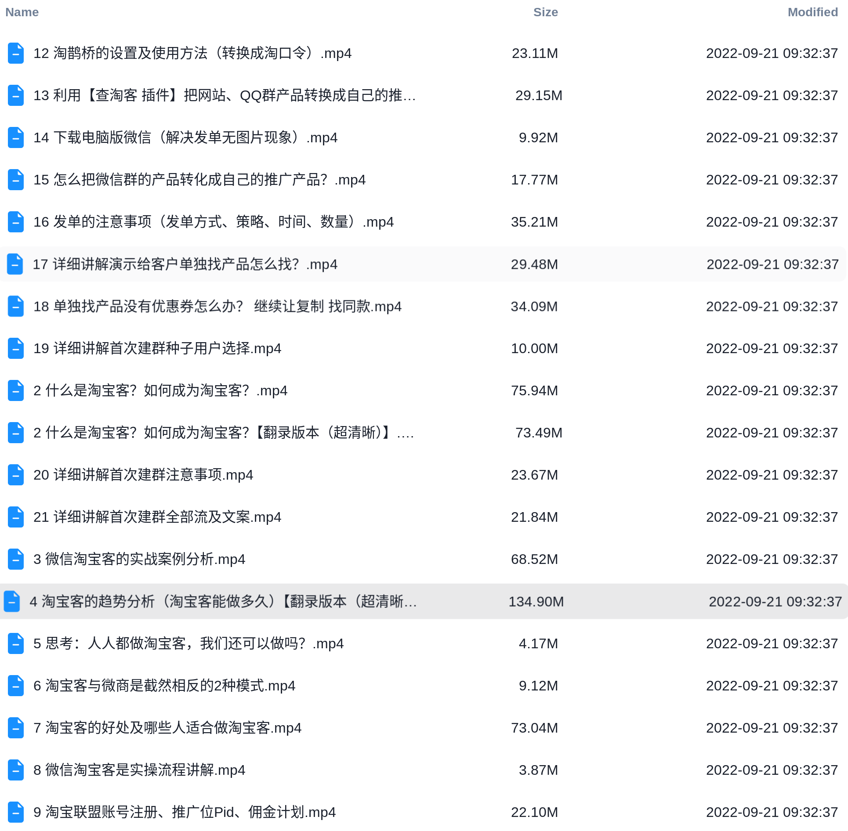
Task: Click the file icon for '15 怎么把微信群的产品转化'
Action: (x=16, y=180)
